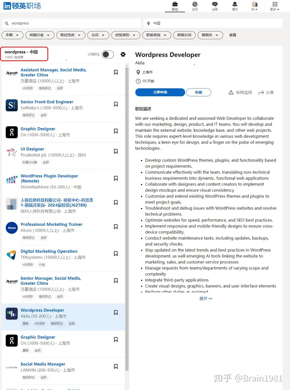Bookmark the 人保信息科技 job listing

coord(116,202)
